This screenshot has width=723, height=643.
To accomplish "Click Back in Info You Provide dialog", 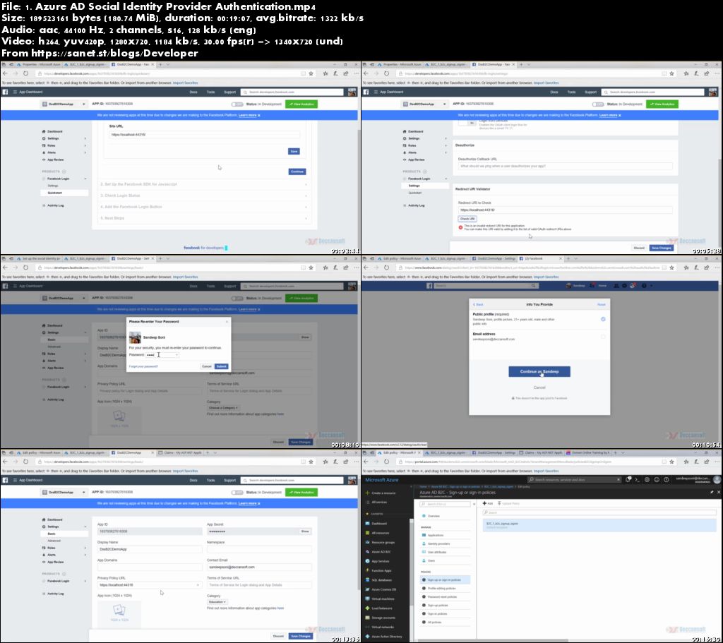I will click(x=478, y=305).
